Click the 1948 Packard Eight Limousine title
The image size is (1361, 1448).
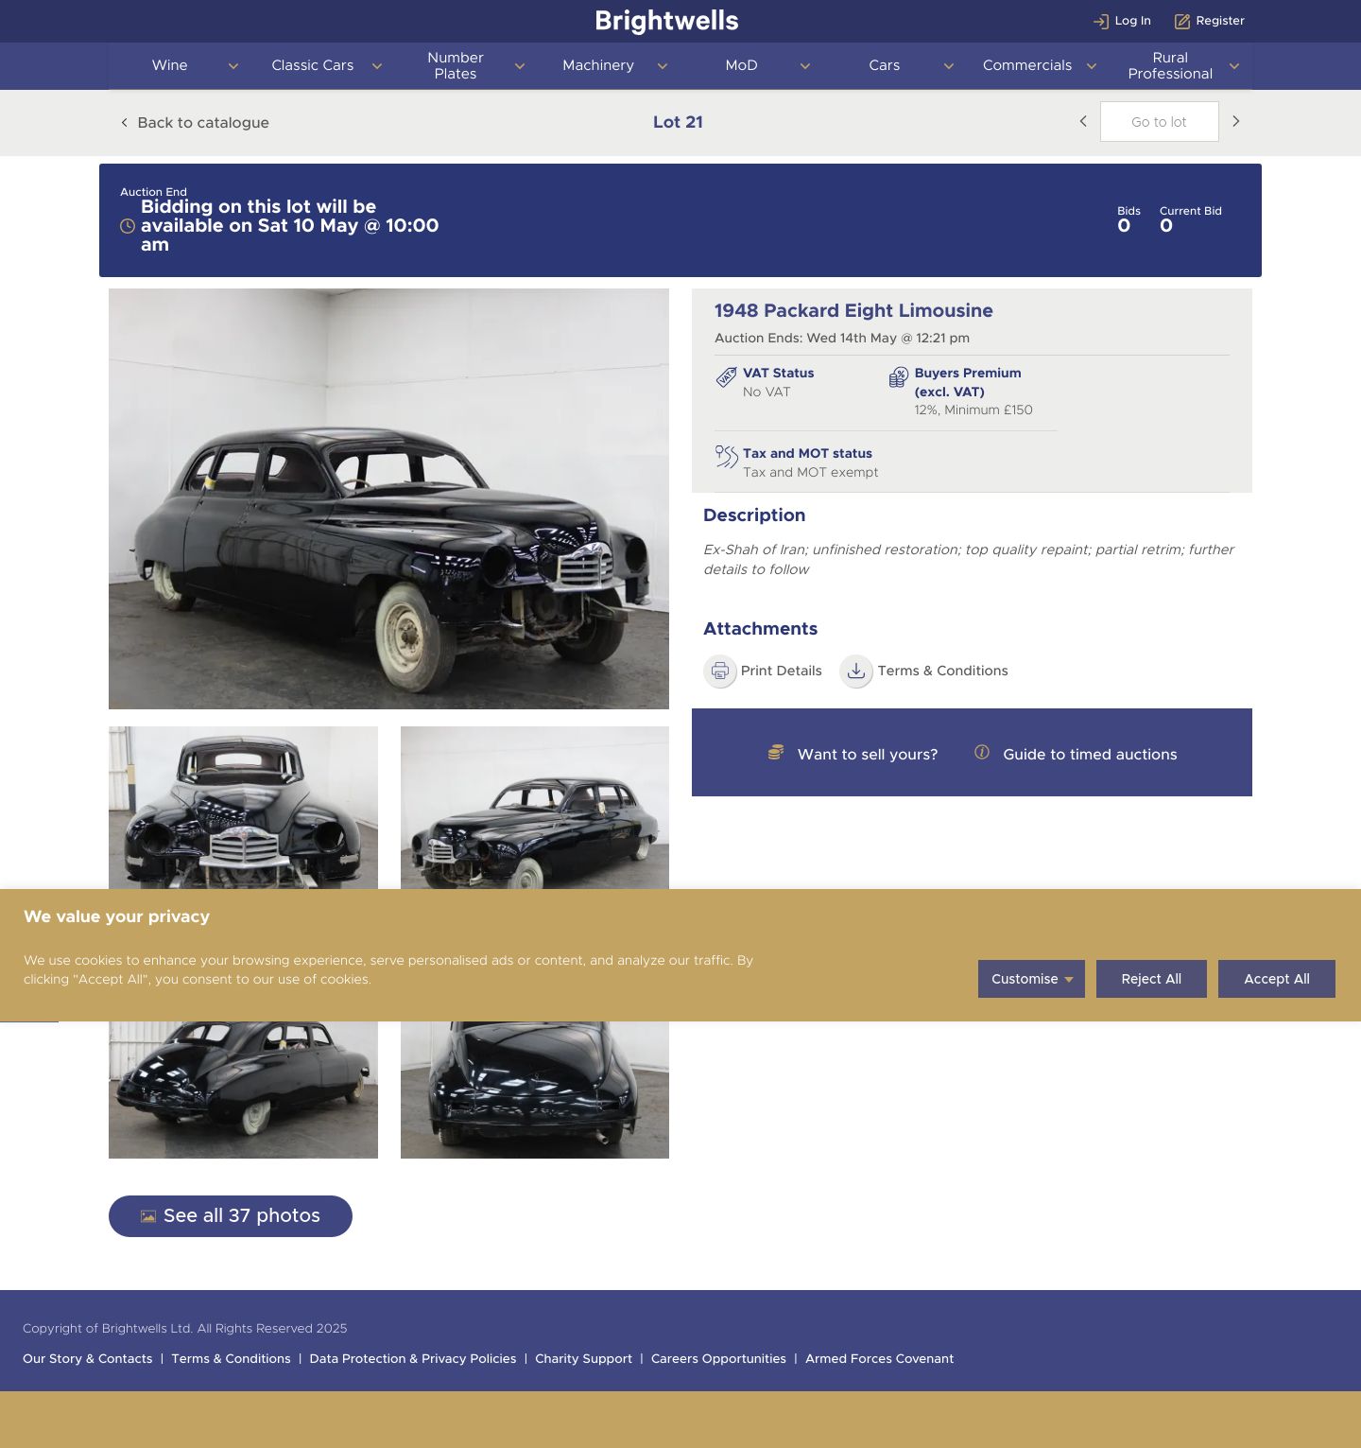tap(853, 311)
